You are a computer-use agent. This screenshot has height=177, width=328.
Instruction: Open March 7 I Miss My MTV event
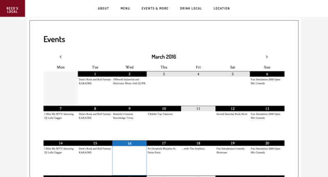coord(59,116)
